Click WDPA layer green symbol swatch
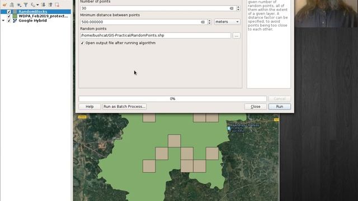This screenshot has width=358, height=201. click(15, 16)
